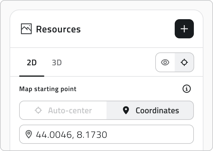Choose the Coordinates starting point option
Image resolution: width=213 pixels, height=151 pixels.
point(150,110)
